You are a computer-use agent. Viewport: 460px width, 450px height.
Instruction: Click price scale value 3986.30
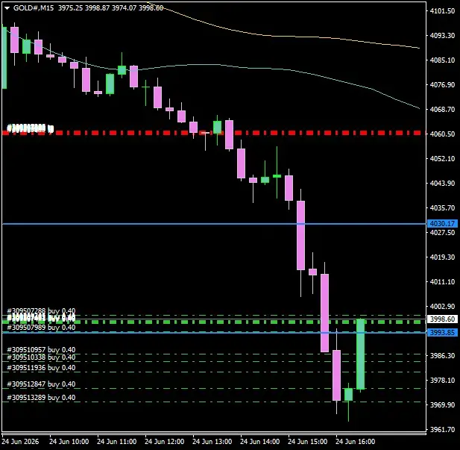442,356
